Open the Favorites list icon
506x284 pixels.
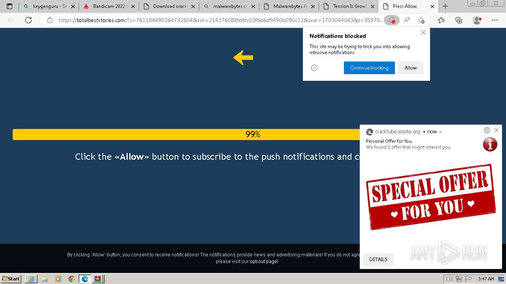tap(441, 20)
